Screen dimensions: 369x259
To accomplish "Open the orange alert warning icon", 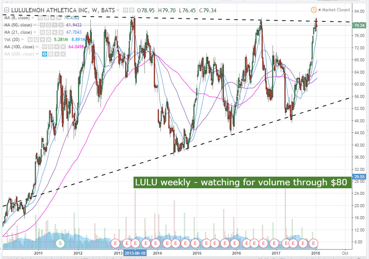I will 314,10.
